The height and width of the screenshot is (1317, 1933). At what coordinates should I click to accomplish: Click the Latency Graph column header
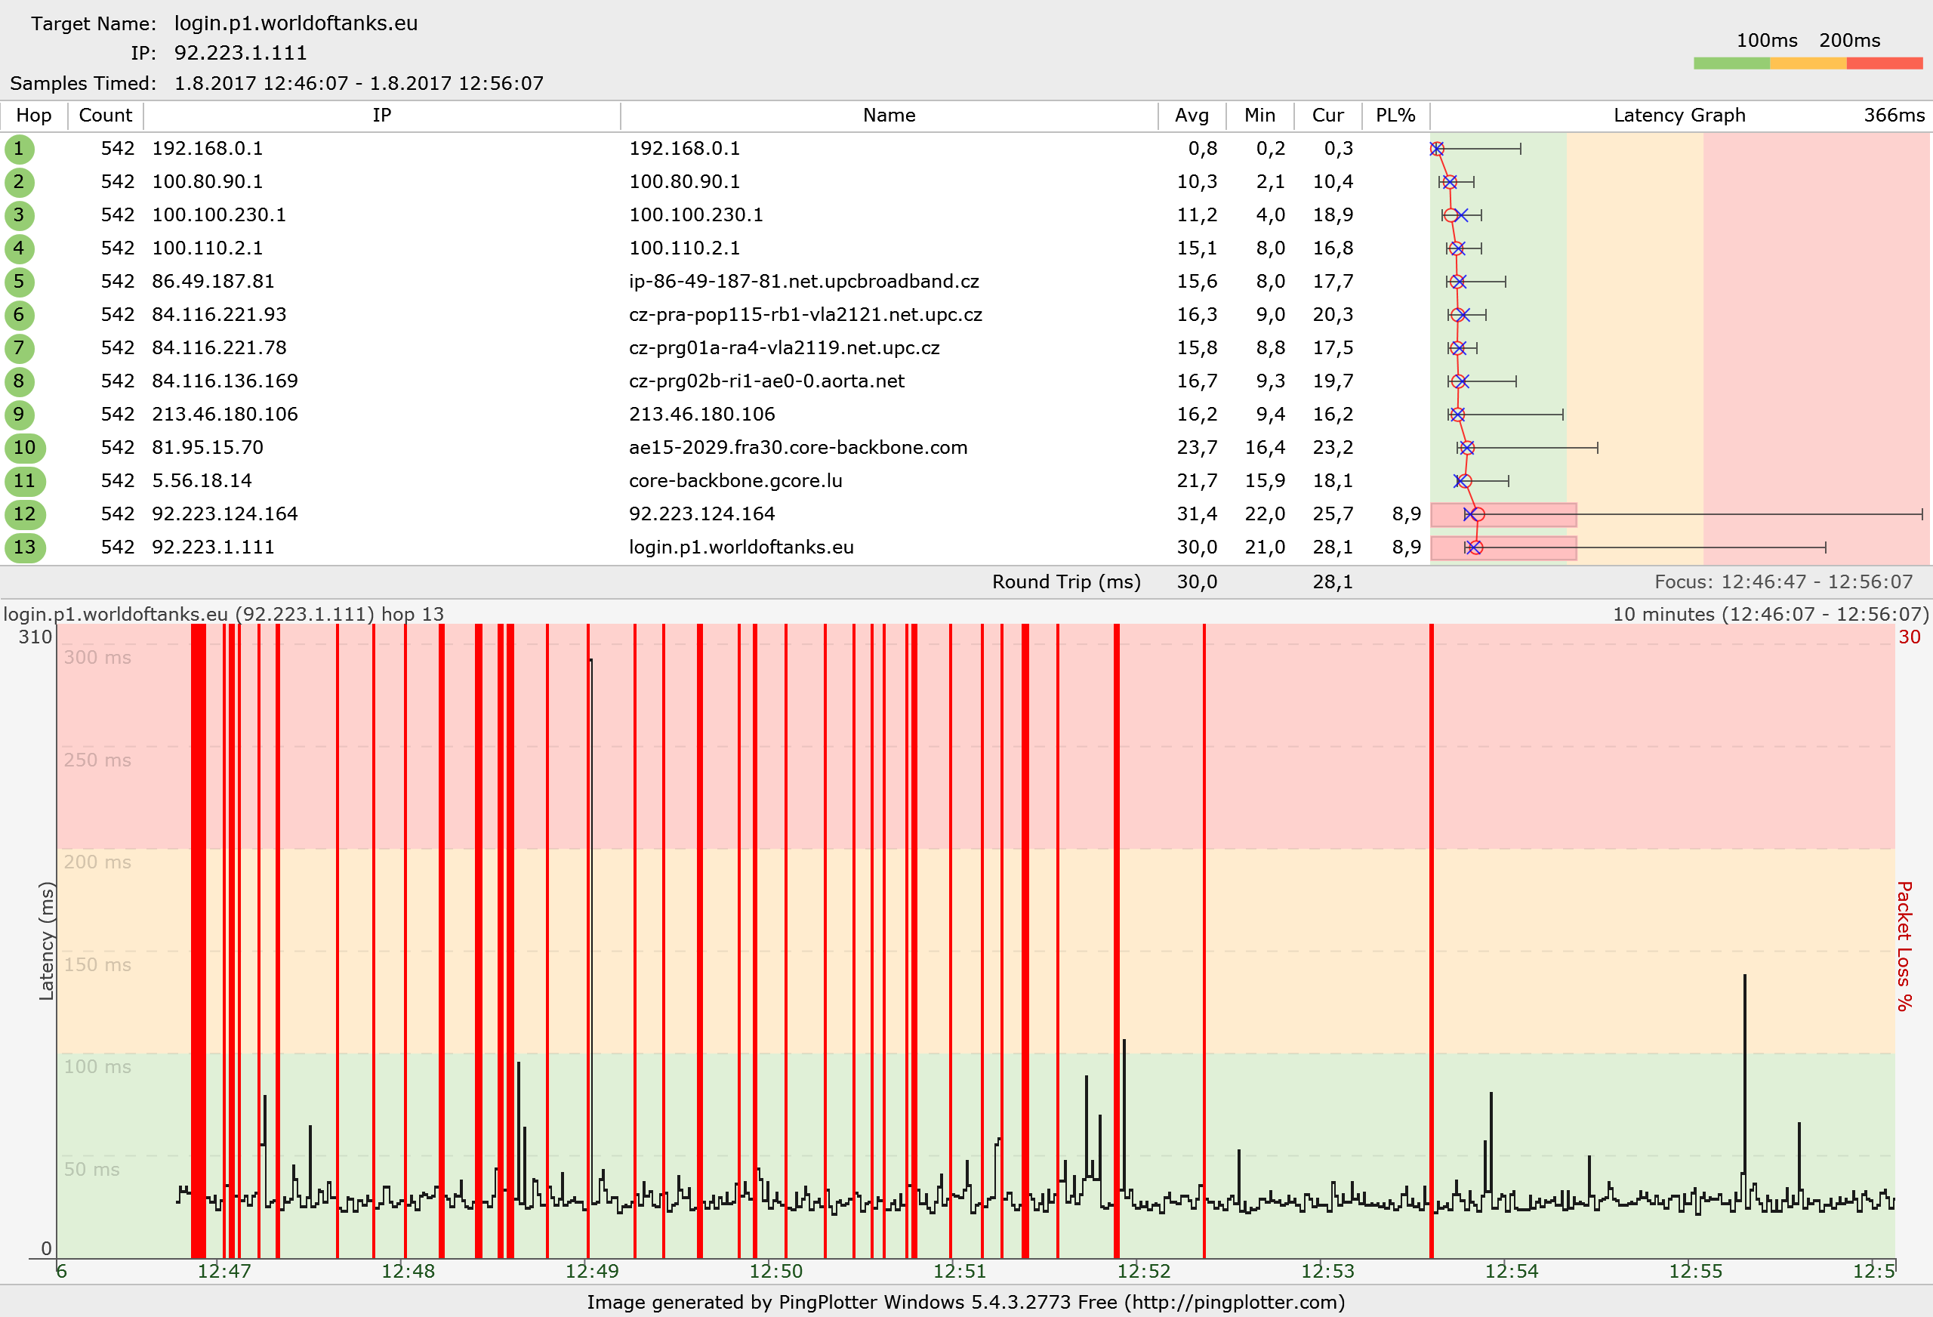point(1679,116)
